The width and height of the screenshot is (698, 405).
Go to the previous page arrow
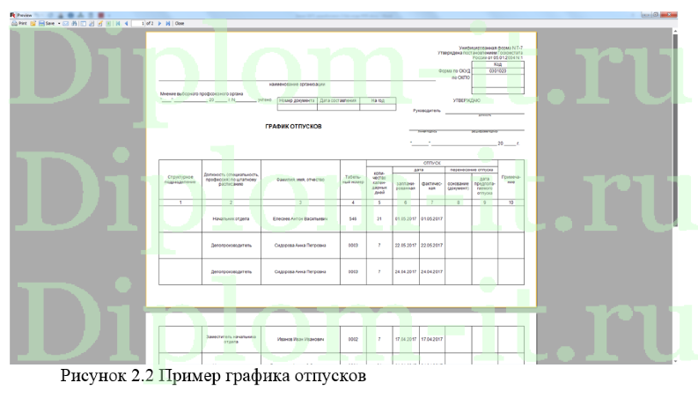(127, 23)
